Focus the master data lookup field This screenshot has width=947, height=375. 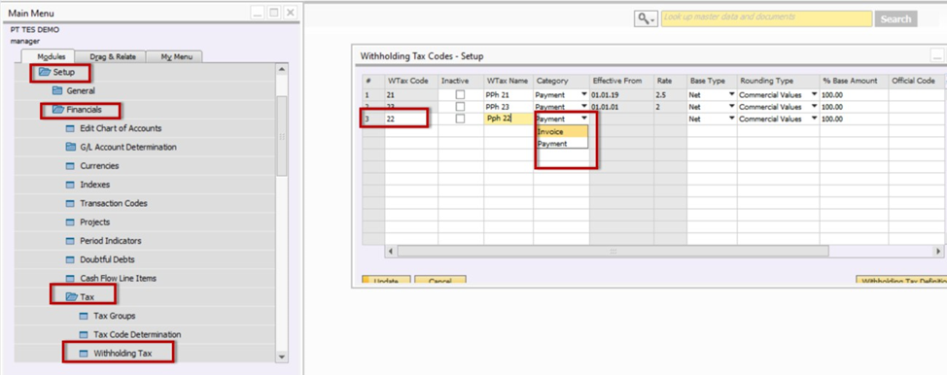[x=767, y=18]
